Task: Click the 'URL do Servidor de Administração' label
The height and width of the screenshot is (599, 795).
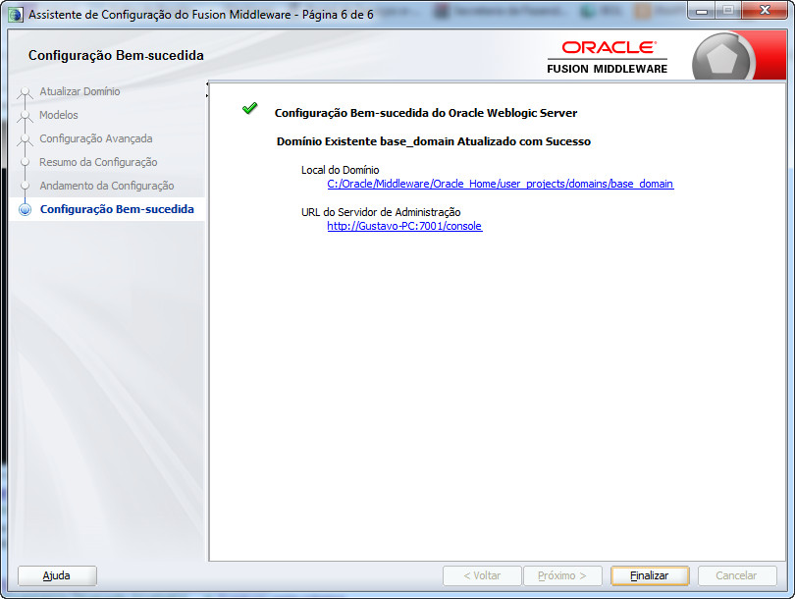Action: pyautogui.click(x=381, y=212)
